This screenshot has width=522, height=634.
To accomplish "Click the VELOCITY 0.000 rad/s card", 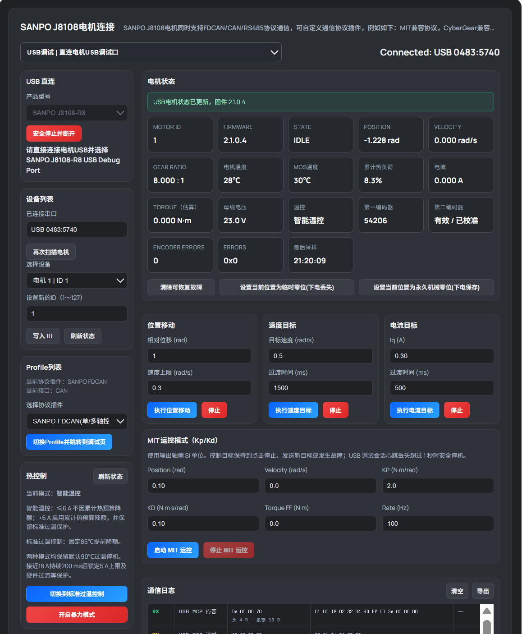I will (461, 134).
